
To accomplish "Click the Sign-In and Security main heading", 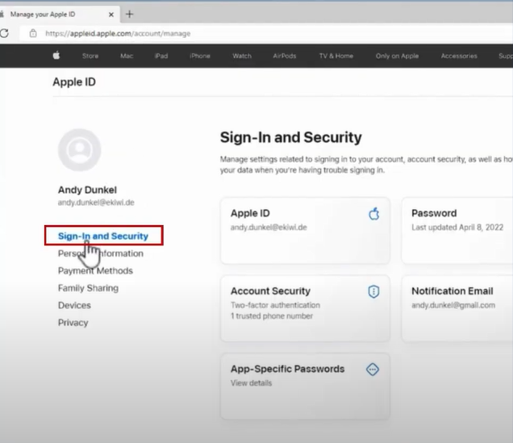I will (291, 137).
